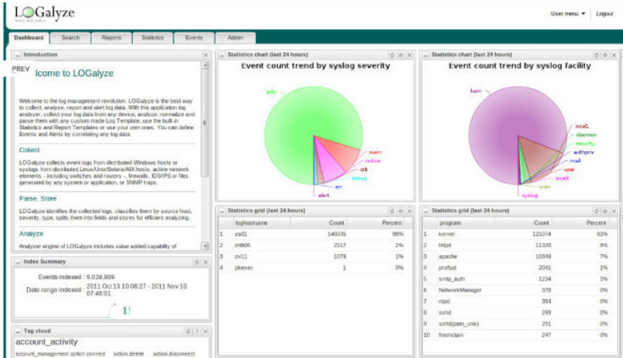
Task: Collapse the loghostname Statistics grid panel
Action: (222, 211)
